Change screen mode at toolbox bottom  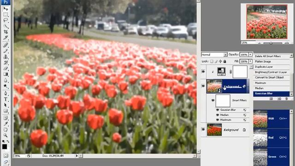(6, 162)
